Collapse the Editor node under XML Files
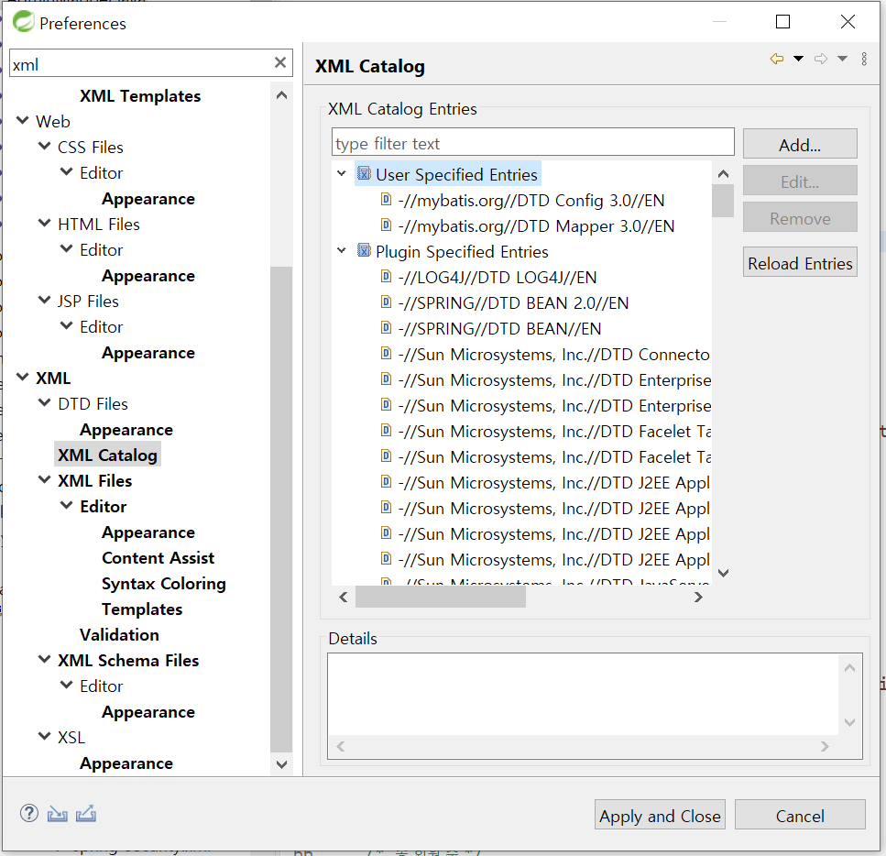The image size is (886, 856). click(67, 506)
